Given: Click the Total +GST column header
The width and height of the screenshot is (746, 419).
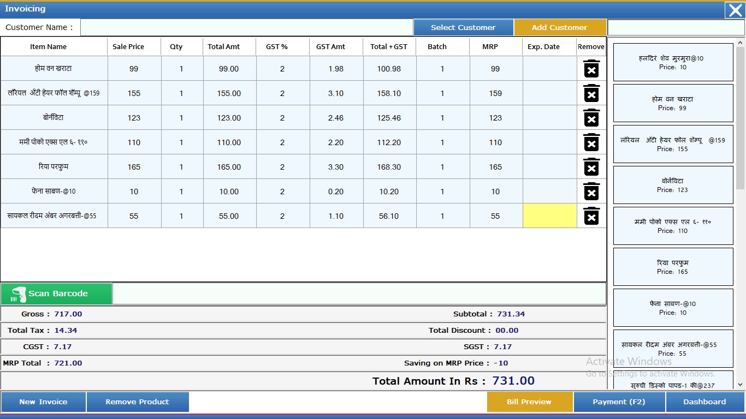Looking at the screenshot, I should (389, 46).
